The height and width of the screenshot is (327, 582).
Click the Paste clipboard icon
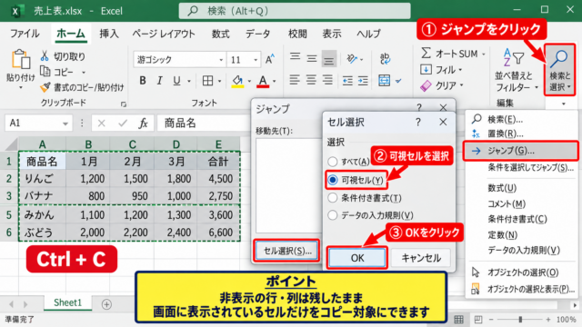(x=21, y=60)
